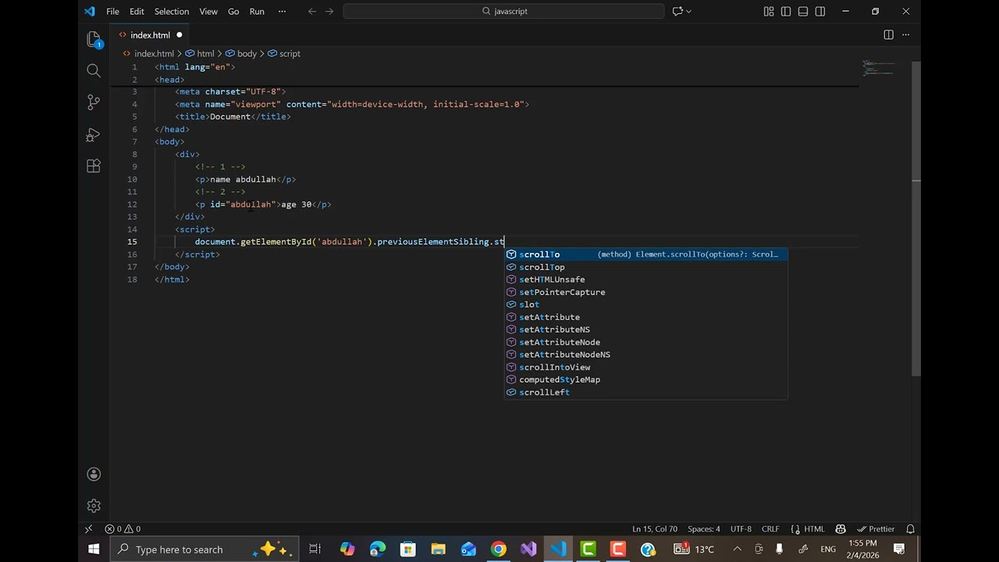
Task: Open the Explorer view in activity bar
Action: point(94,40)
